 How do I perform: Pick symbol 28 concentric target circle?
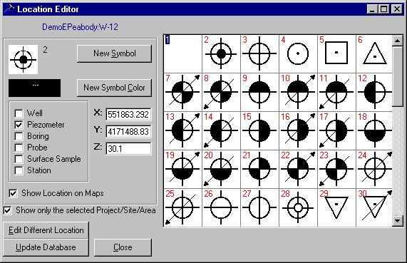[x=298, y=207]
